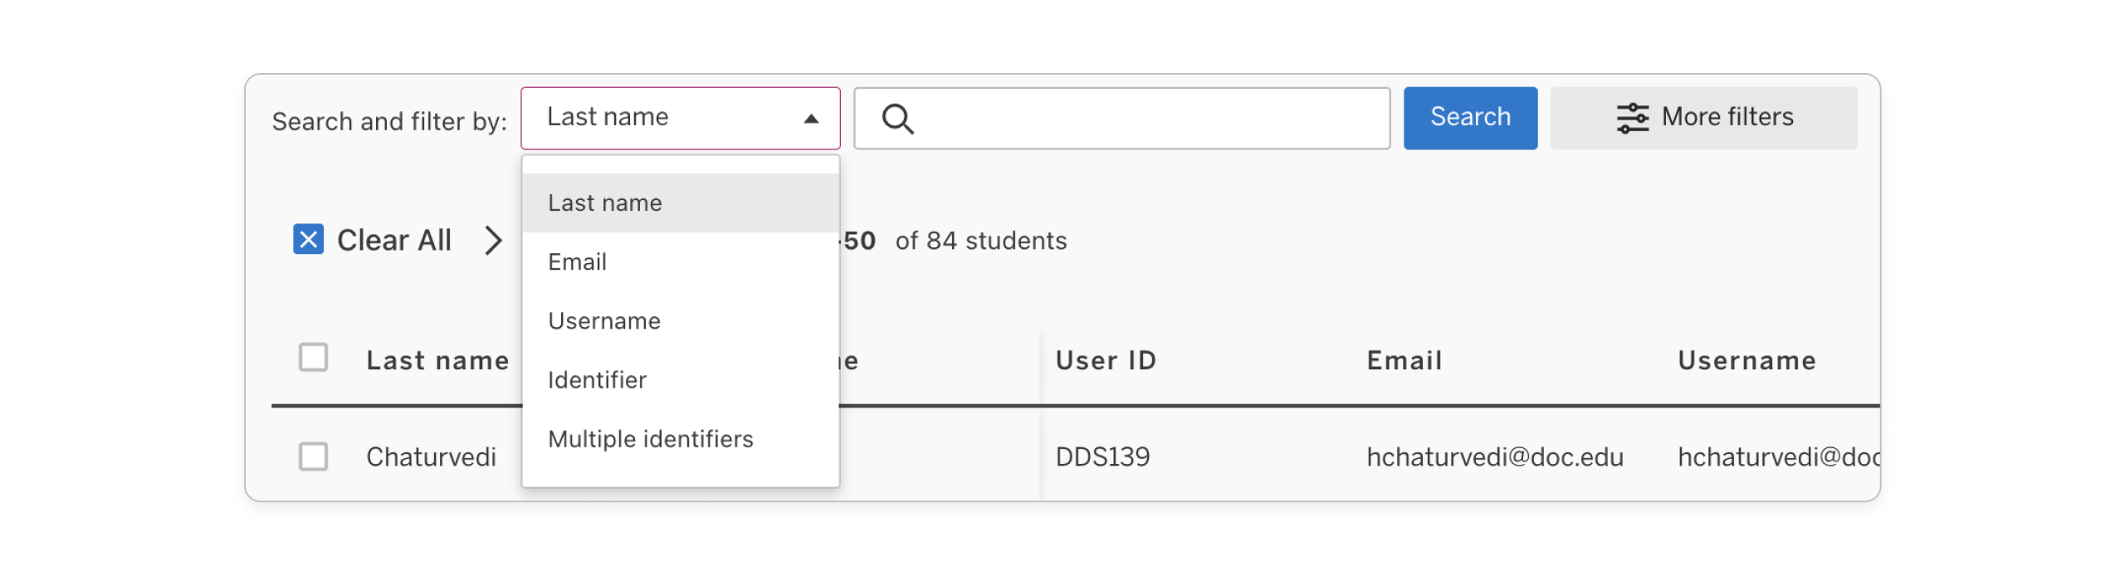Select Username option in dropdown
The image size is (2125, 576).
[604, 321]
